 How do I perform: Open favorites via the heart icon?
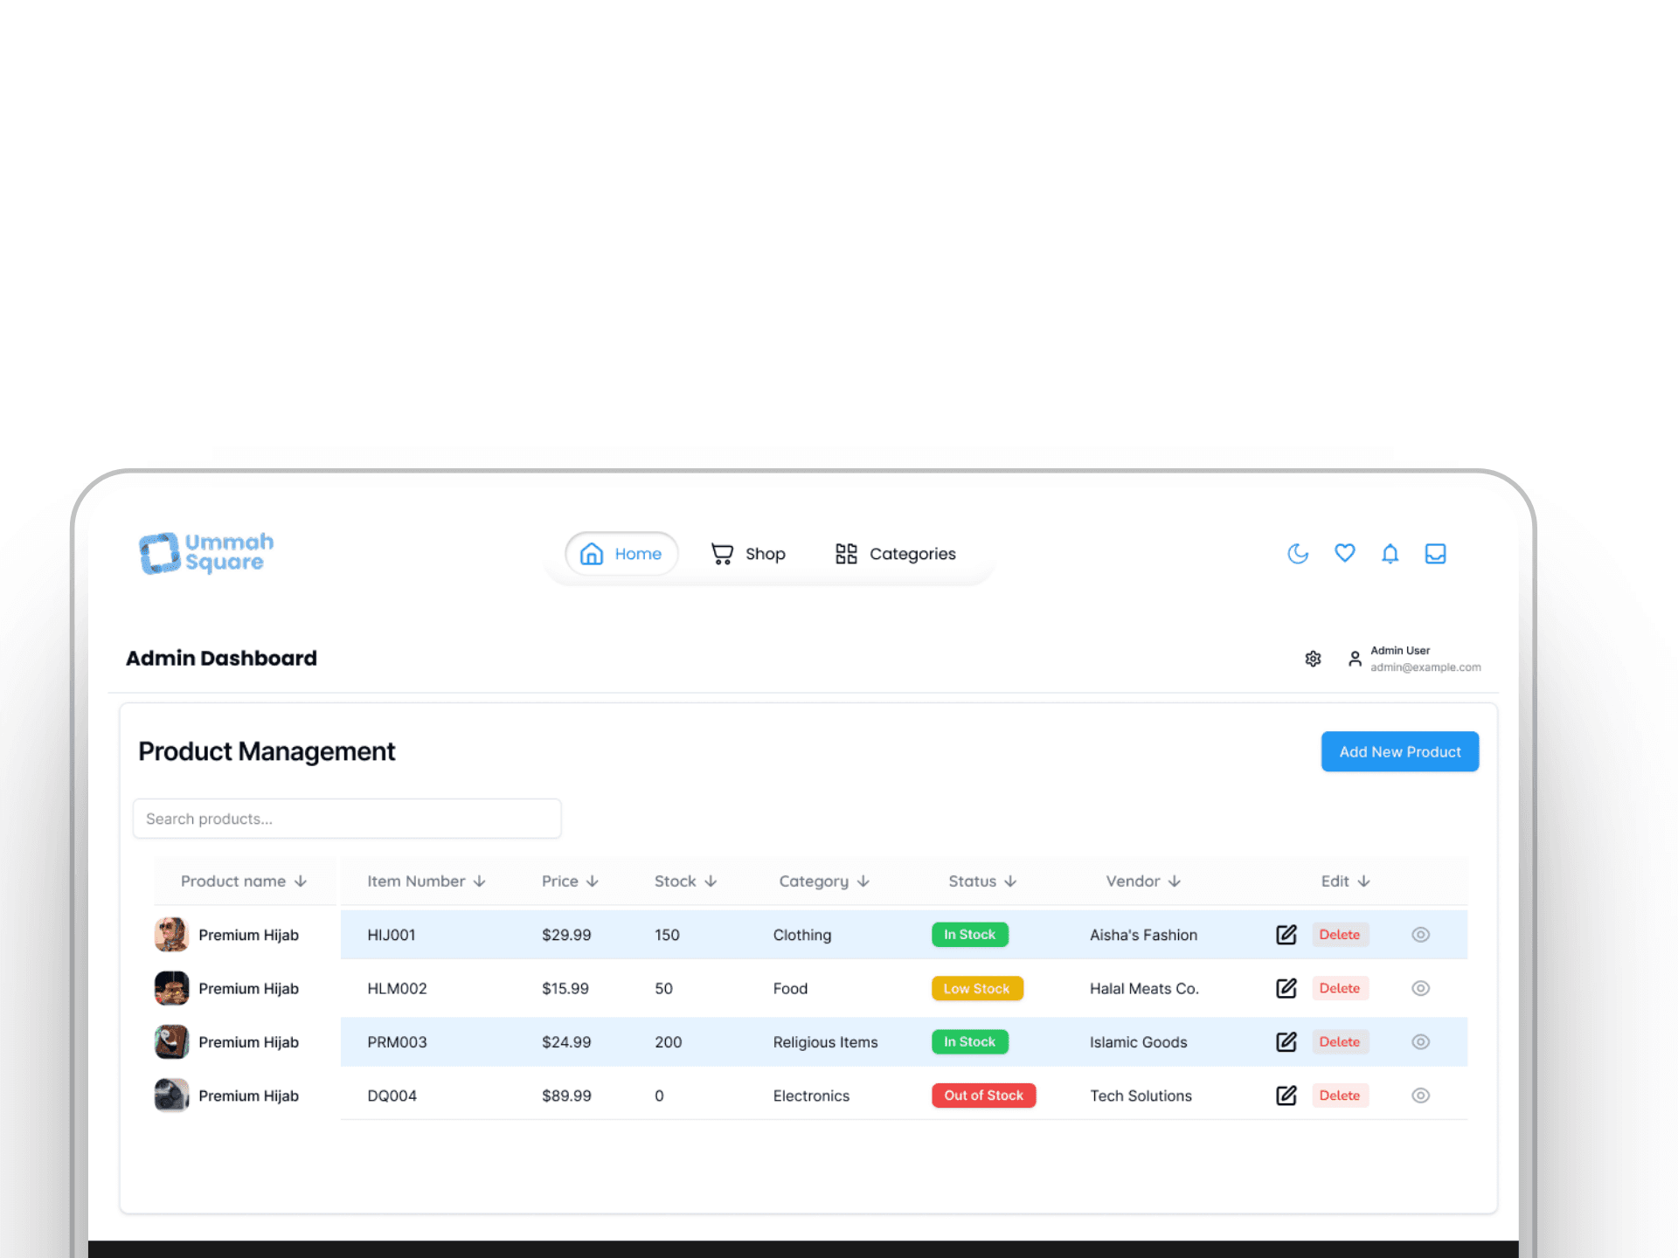1344,553
